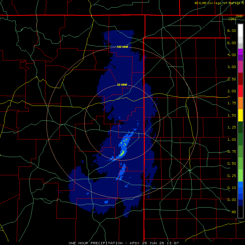The width and height of the screenshot is (245, 245).
Task: Select the 1.25 legend value
Action: [x=232, y=127]
